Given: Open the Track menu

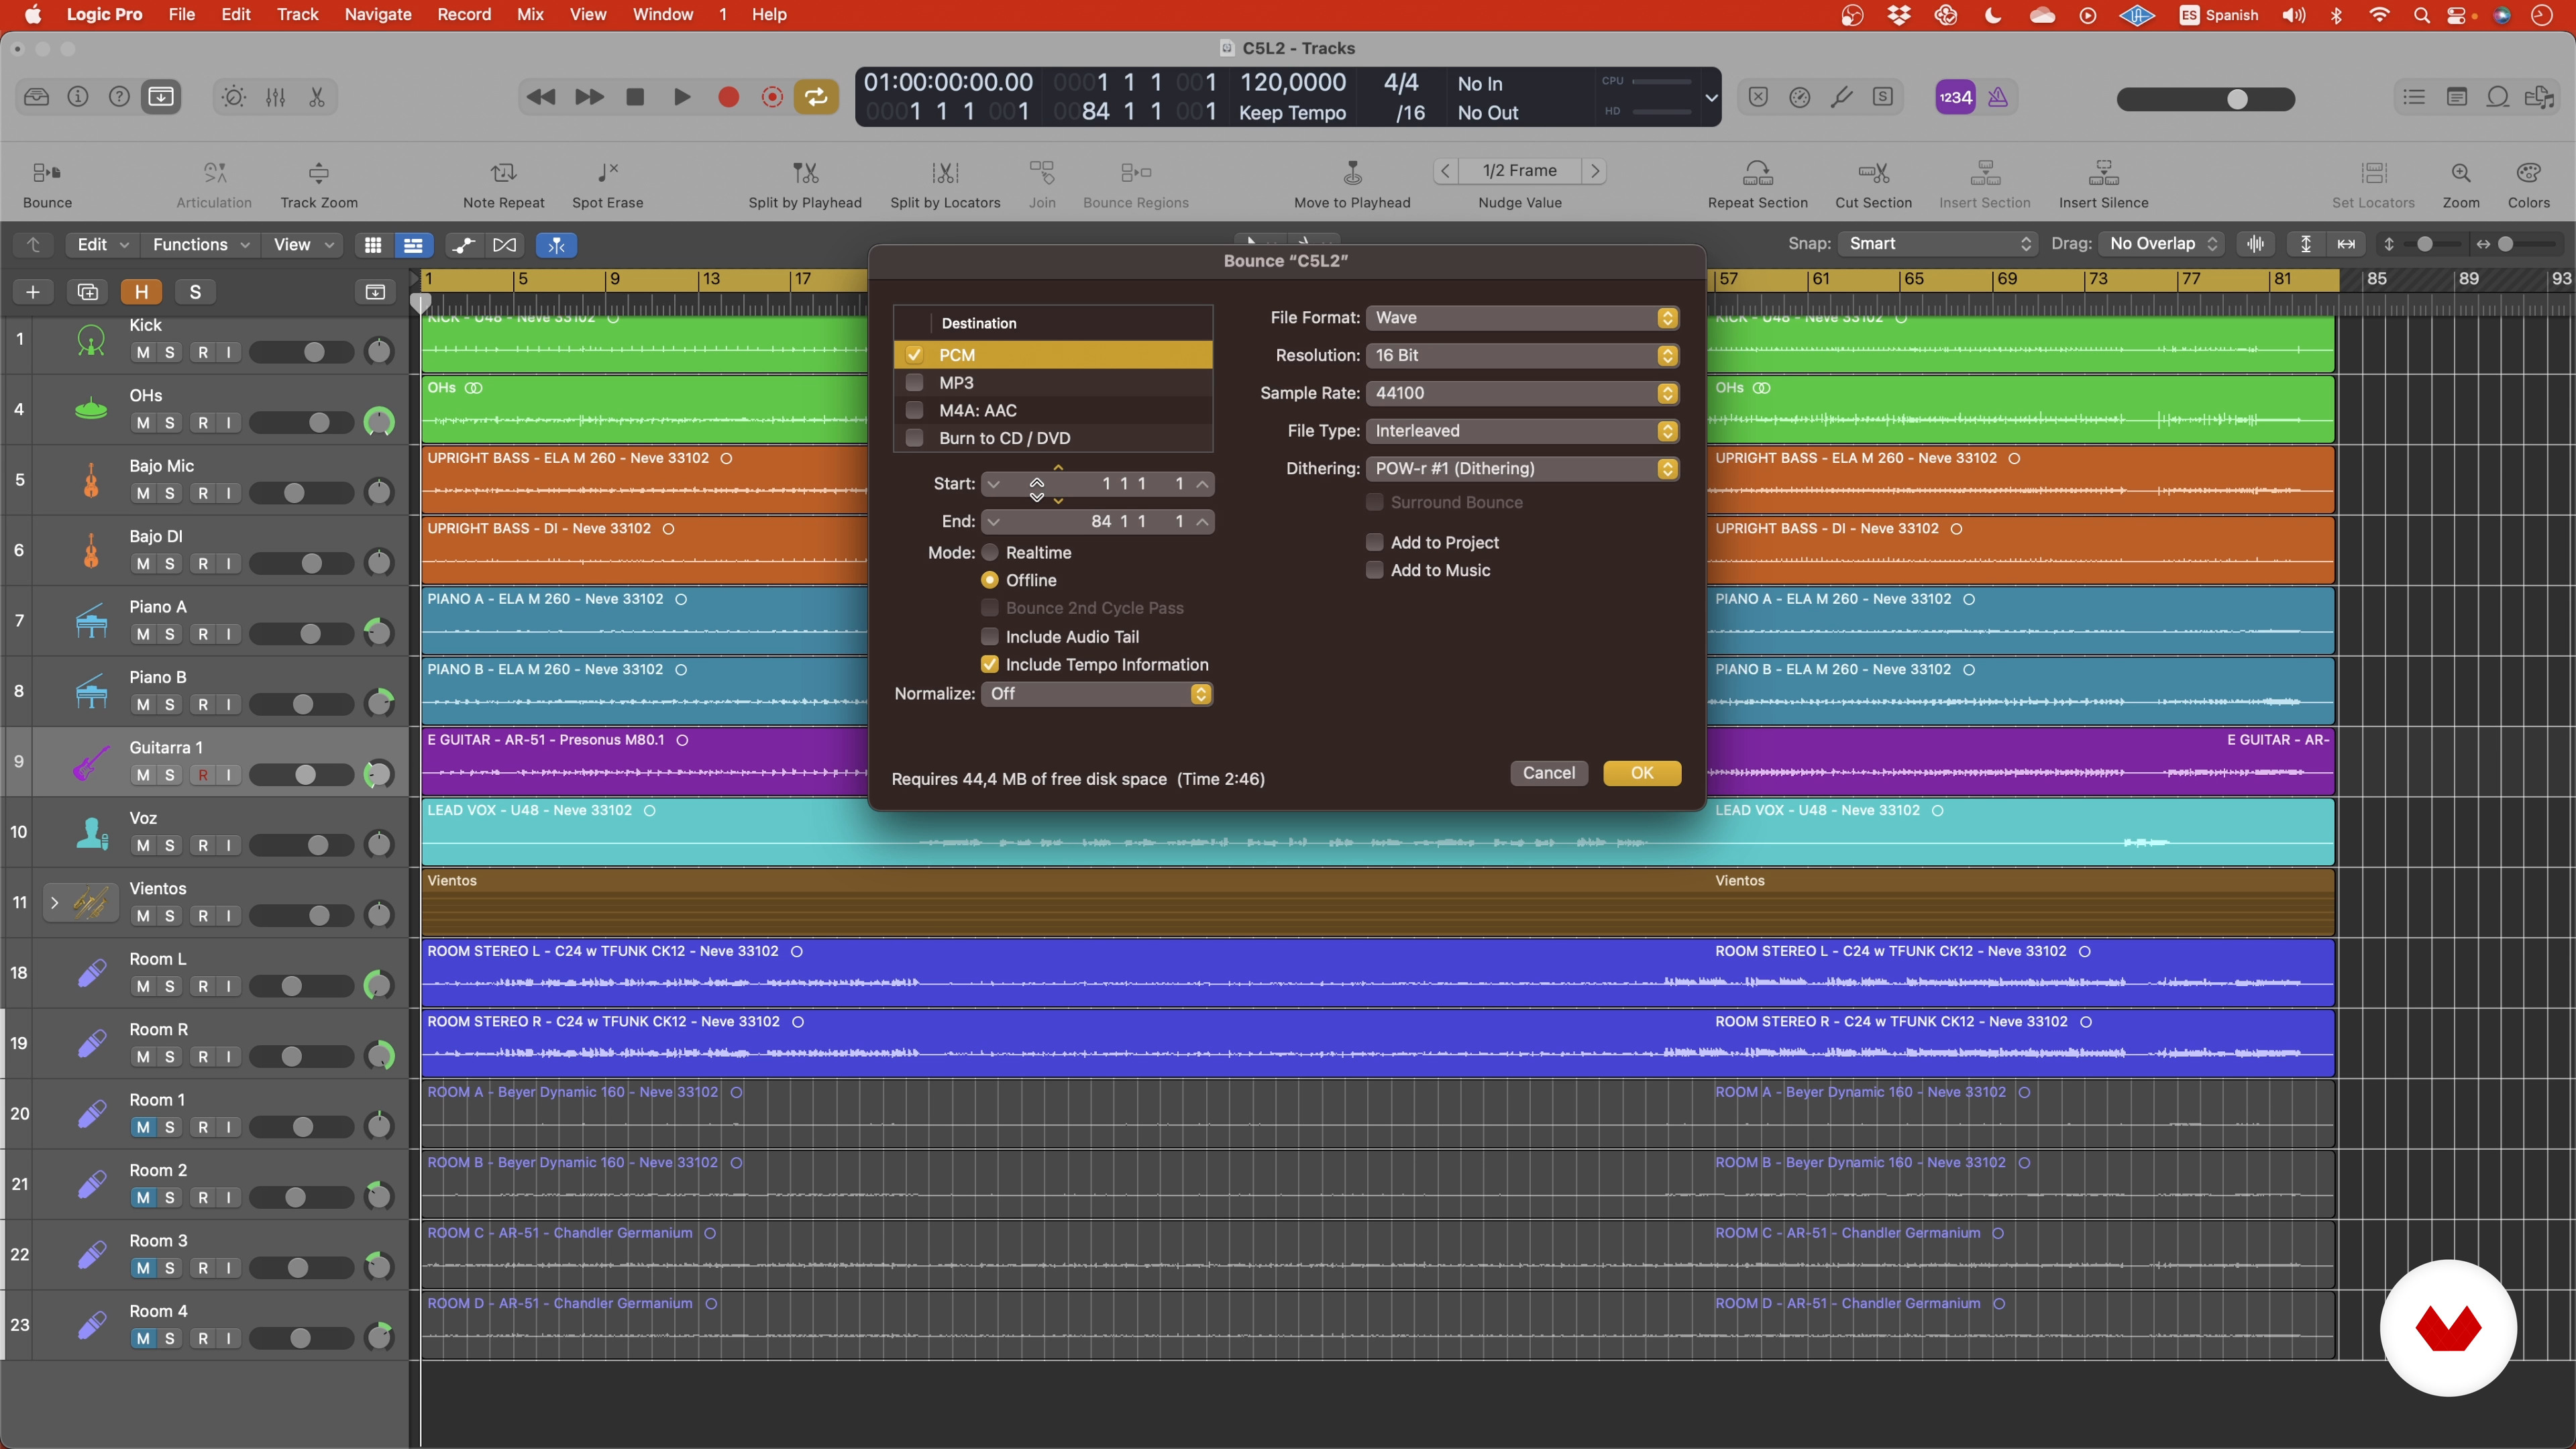Looking at the screenshot, I should 297,14.
